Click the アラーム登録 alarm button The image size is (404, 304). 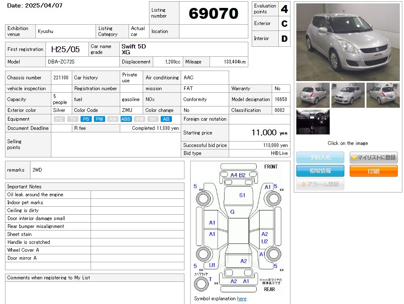320,184
